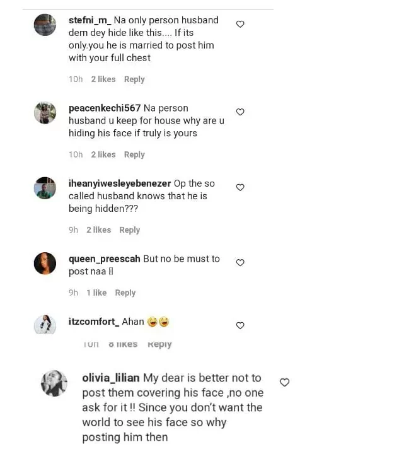The image size is (416, 454).
Task: Open peacenkechi567 avatar
Action: [45, 113]
